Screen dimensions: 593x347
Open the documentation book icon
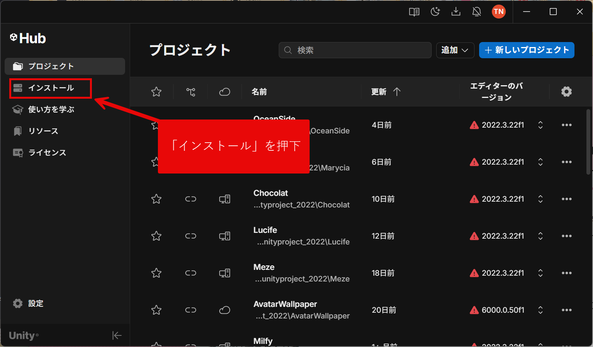(414, 12)
